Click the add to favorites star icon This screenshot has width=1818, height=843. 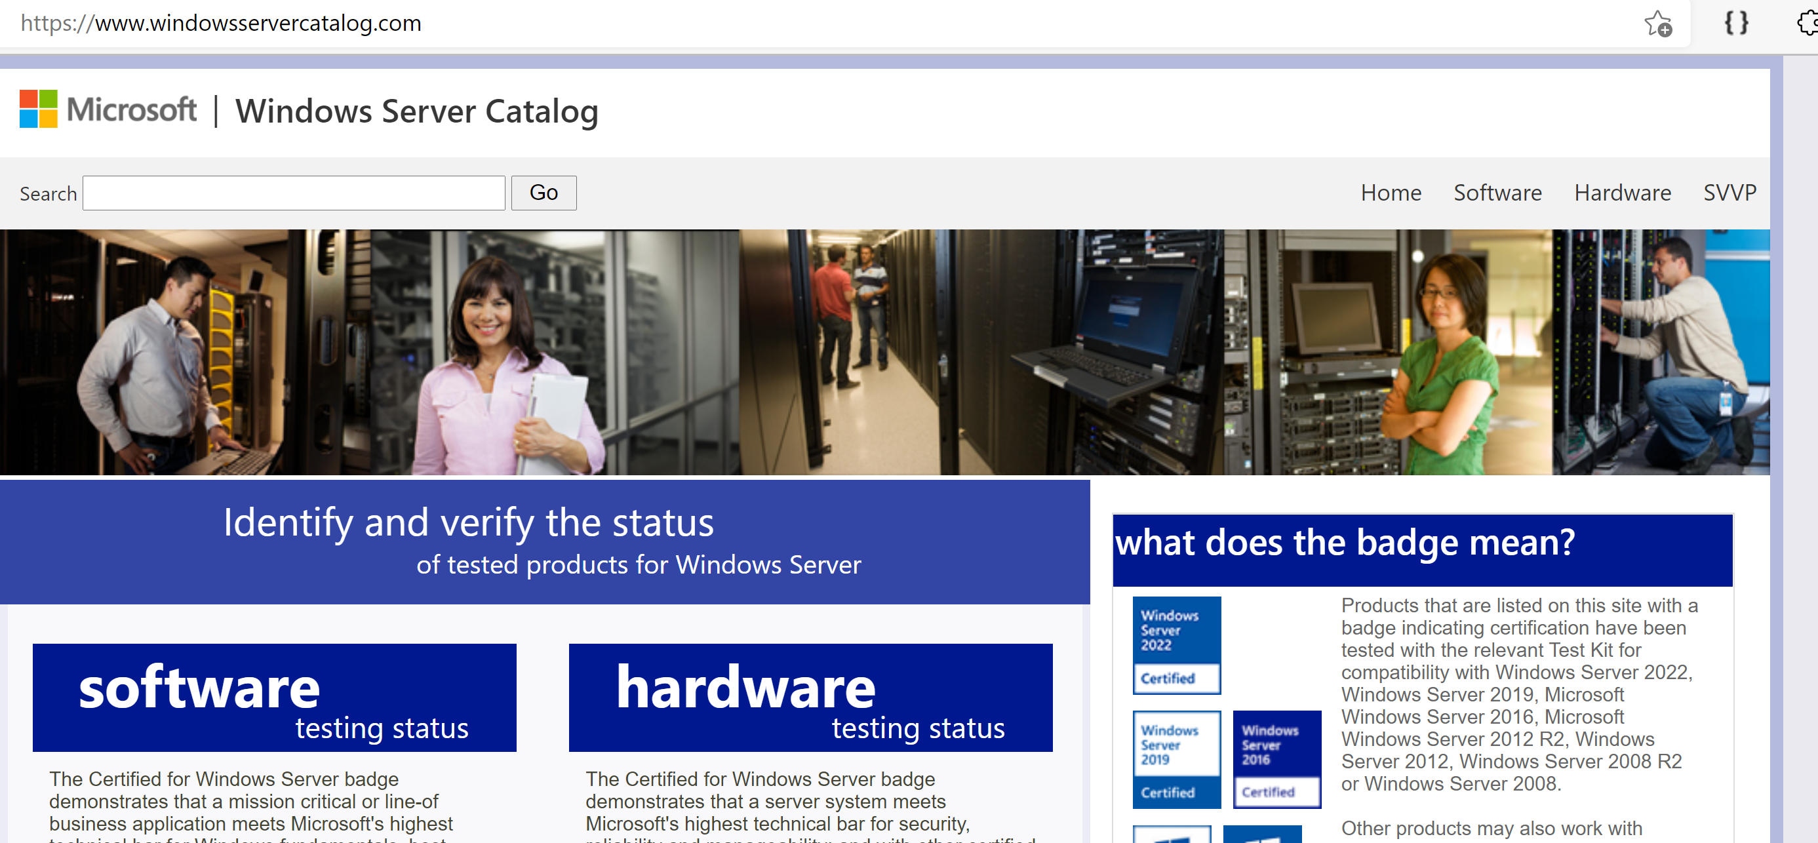pyautogui.click(x=1658, y=24)
